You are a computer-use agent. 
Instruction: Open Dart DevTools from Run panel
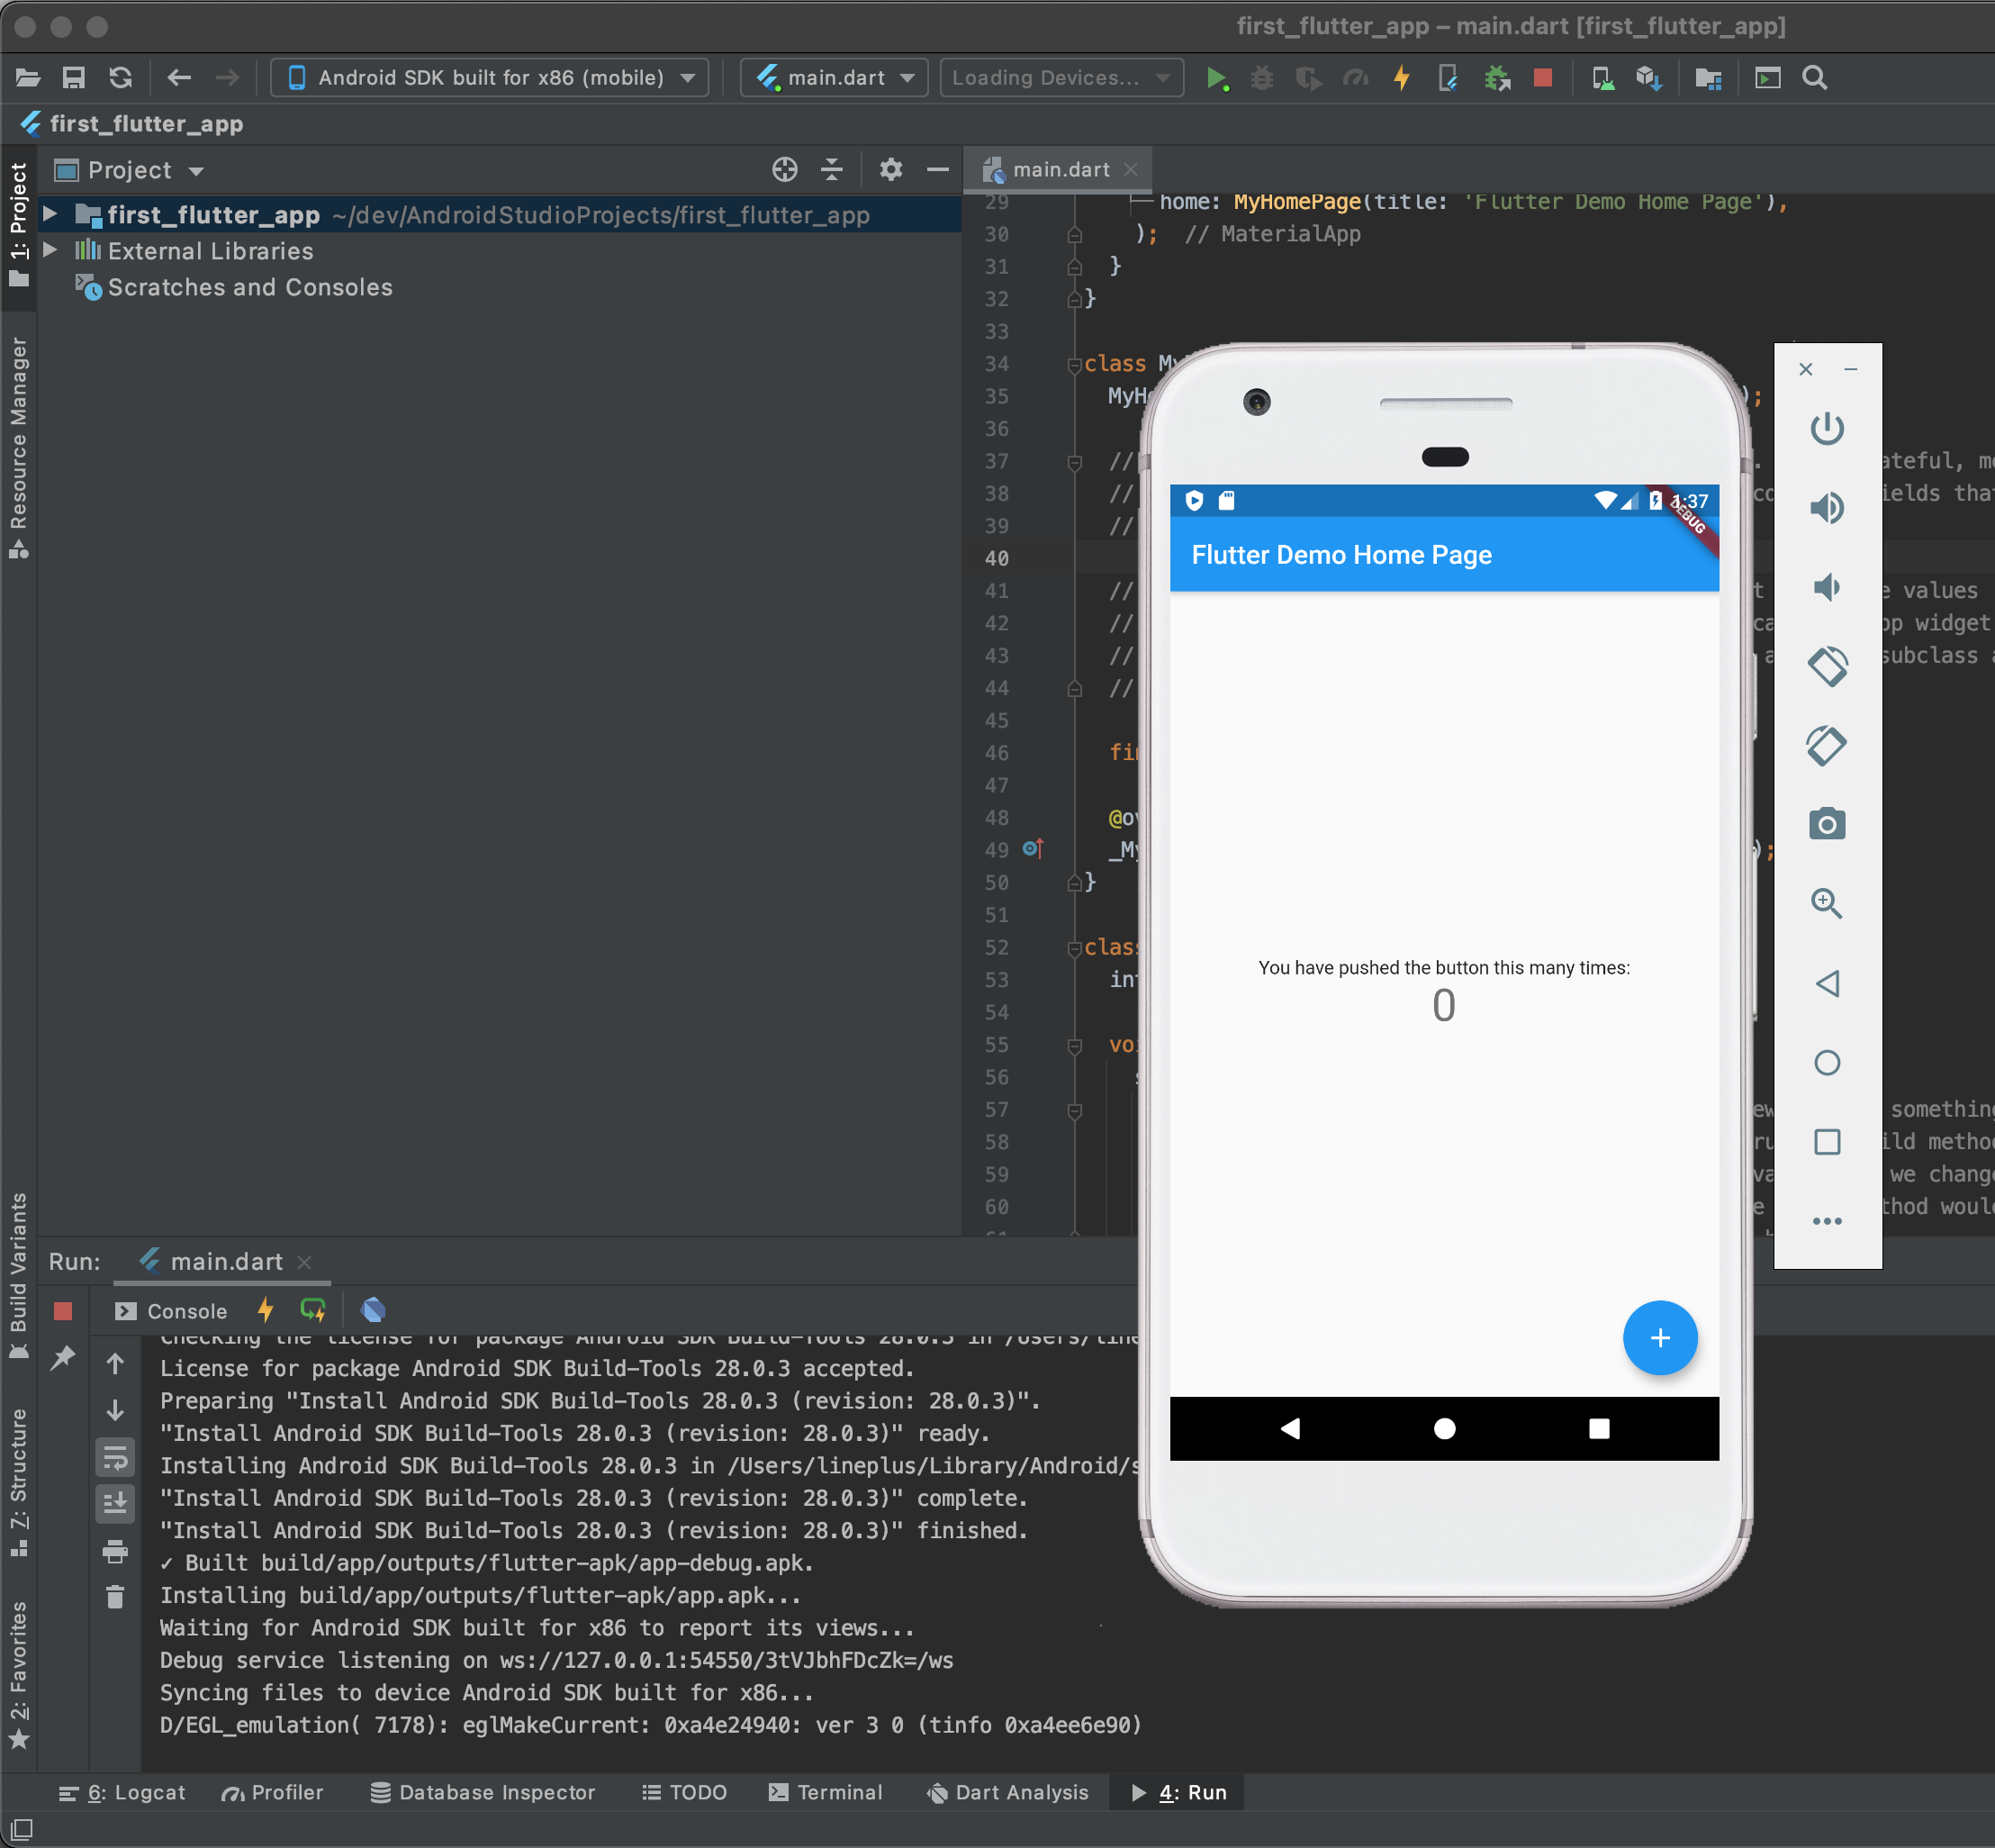373,1310
